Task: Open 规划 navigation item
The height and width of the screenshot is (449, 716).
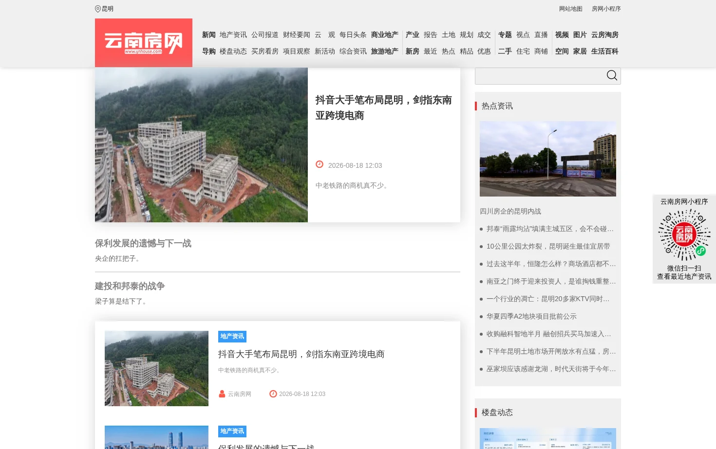Action: click(x=467, y=35)
